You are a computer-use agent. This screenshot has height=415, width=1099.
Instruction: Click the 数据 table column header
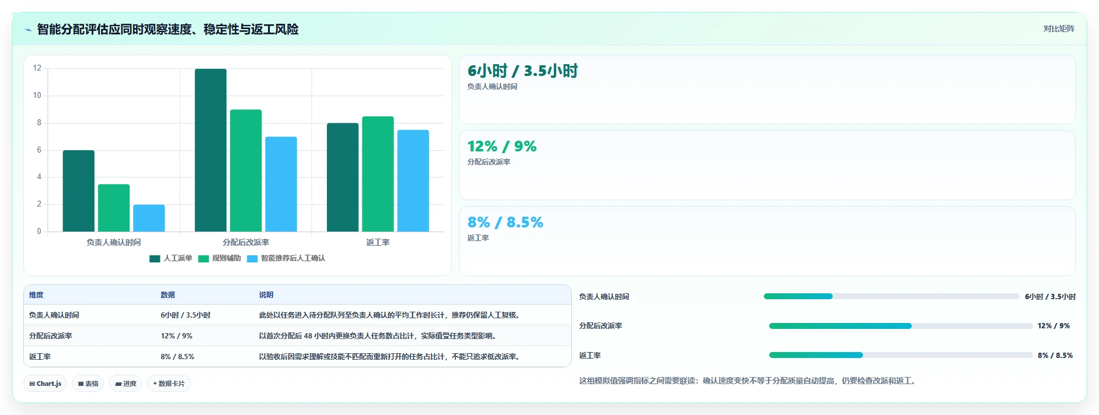[x=168, y=295]
